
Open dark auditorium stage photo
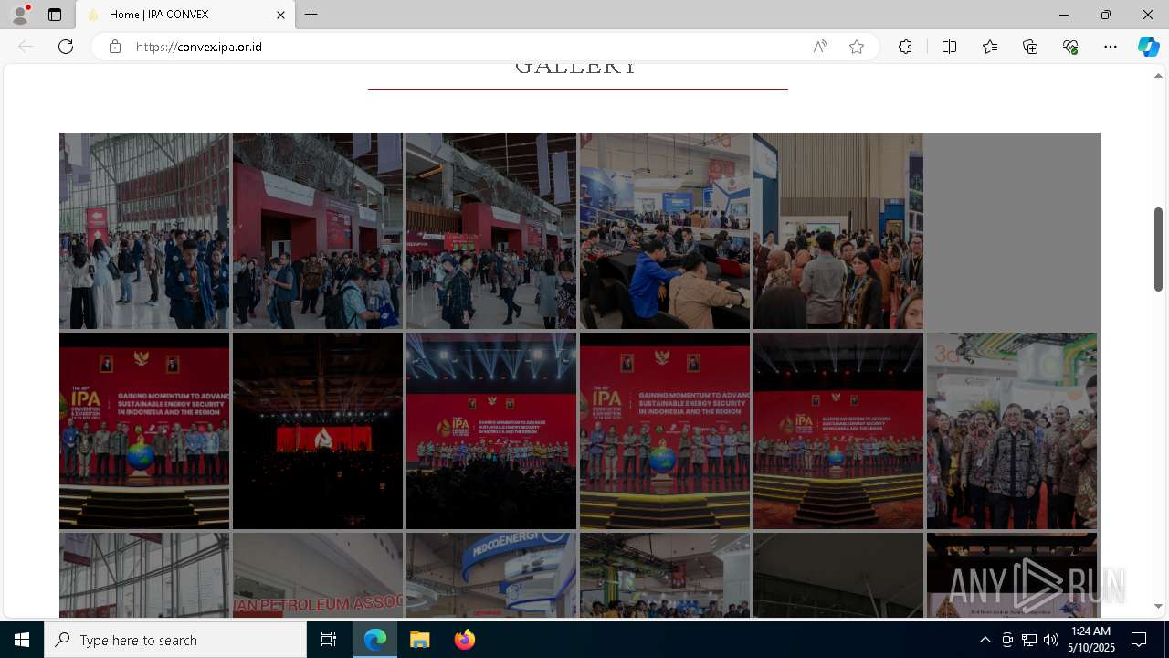318,430
